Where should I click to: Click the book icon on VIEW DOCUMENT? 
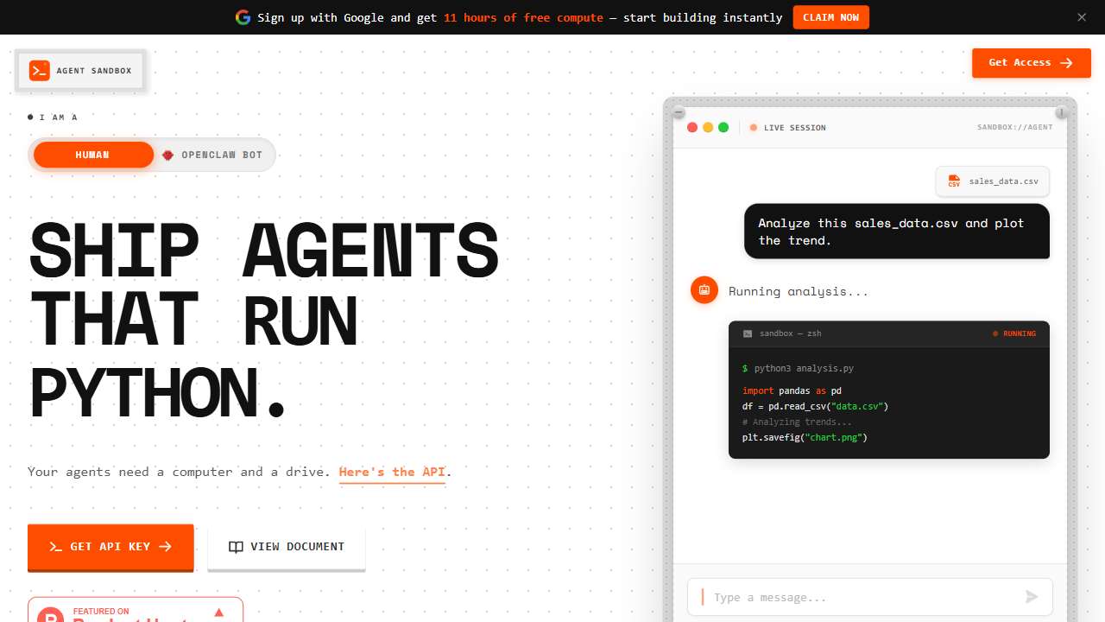point(236,547)
